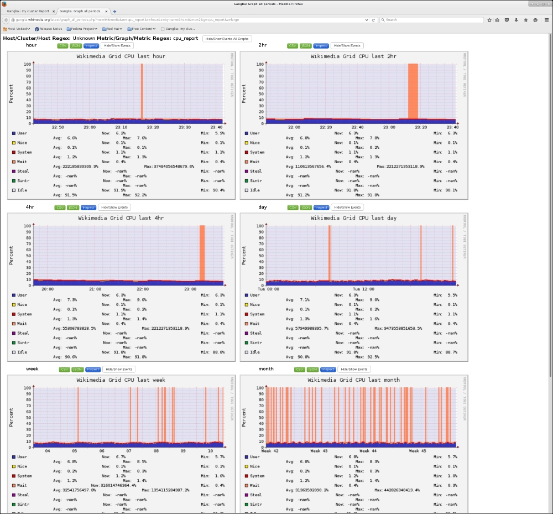
Task: Get JSON for the day graph
Action: click(x=306, y=207)
